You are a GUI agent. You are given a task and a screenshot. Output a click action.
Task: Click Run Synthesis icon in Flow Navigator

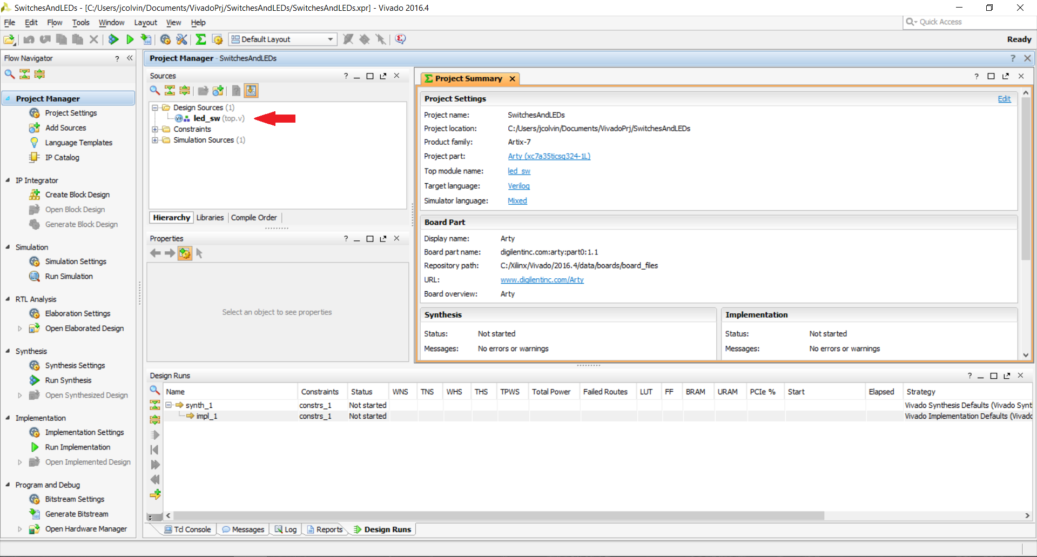(35, 380)
